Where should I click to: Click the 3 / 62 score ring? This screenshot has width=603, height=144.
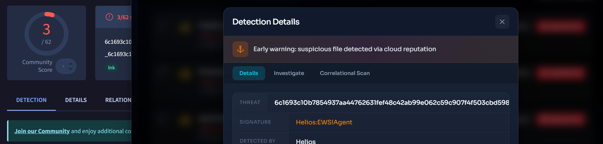pos(46,34)
